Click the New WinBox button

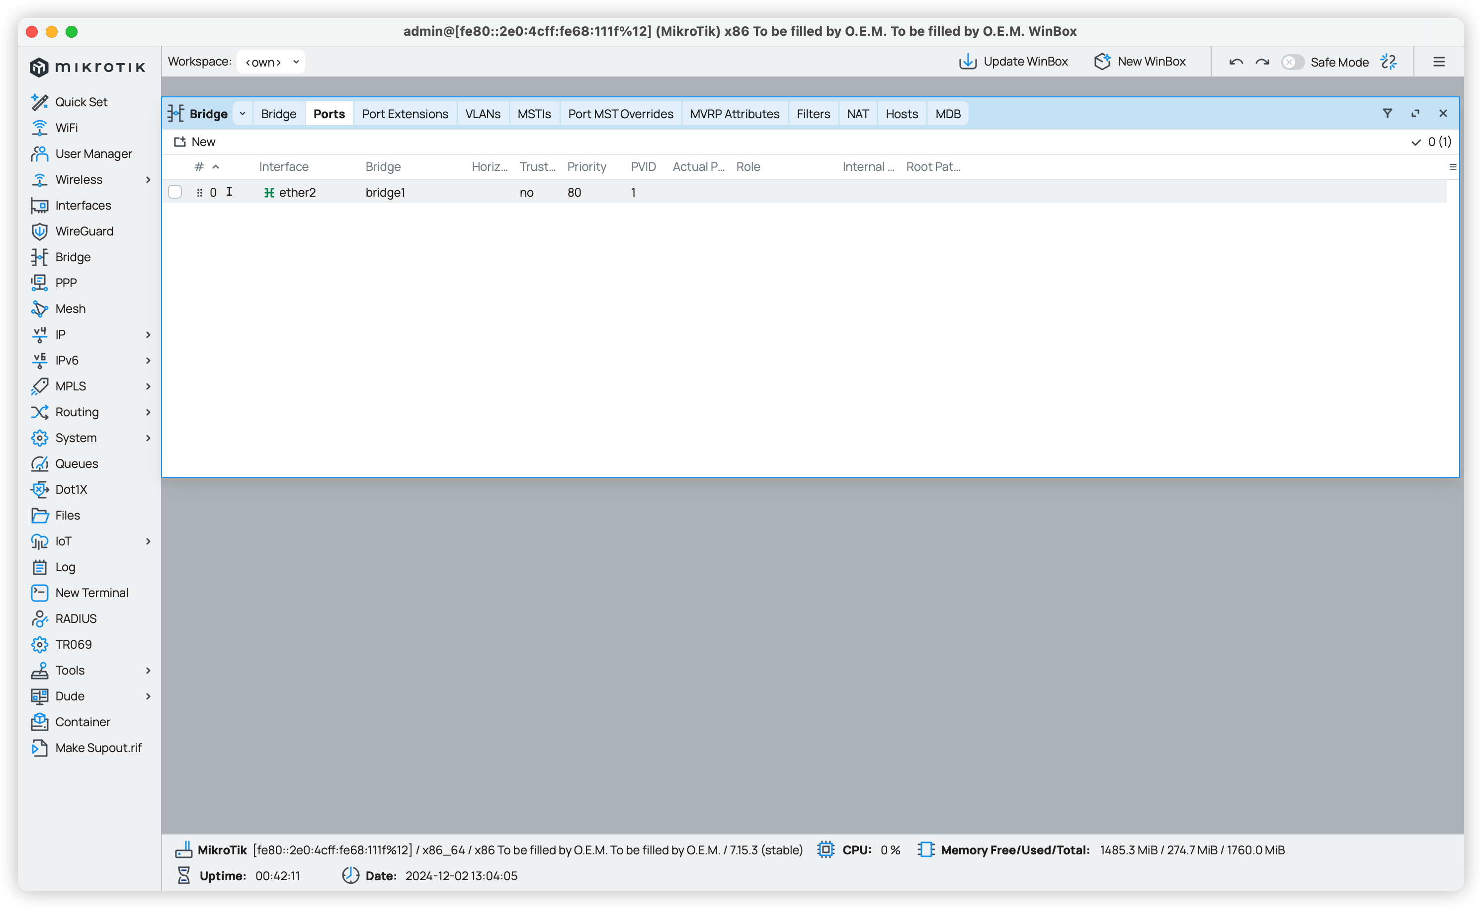click(1140, 61)
